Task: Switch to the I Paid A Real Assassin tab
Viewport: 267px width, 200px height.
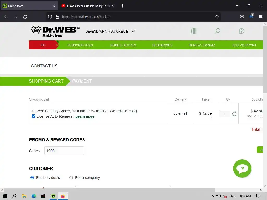Action: click(87, 6)
